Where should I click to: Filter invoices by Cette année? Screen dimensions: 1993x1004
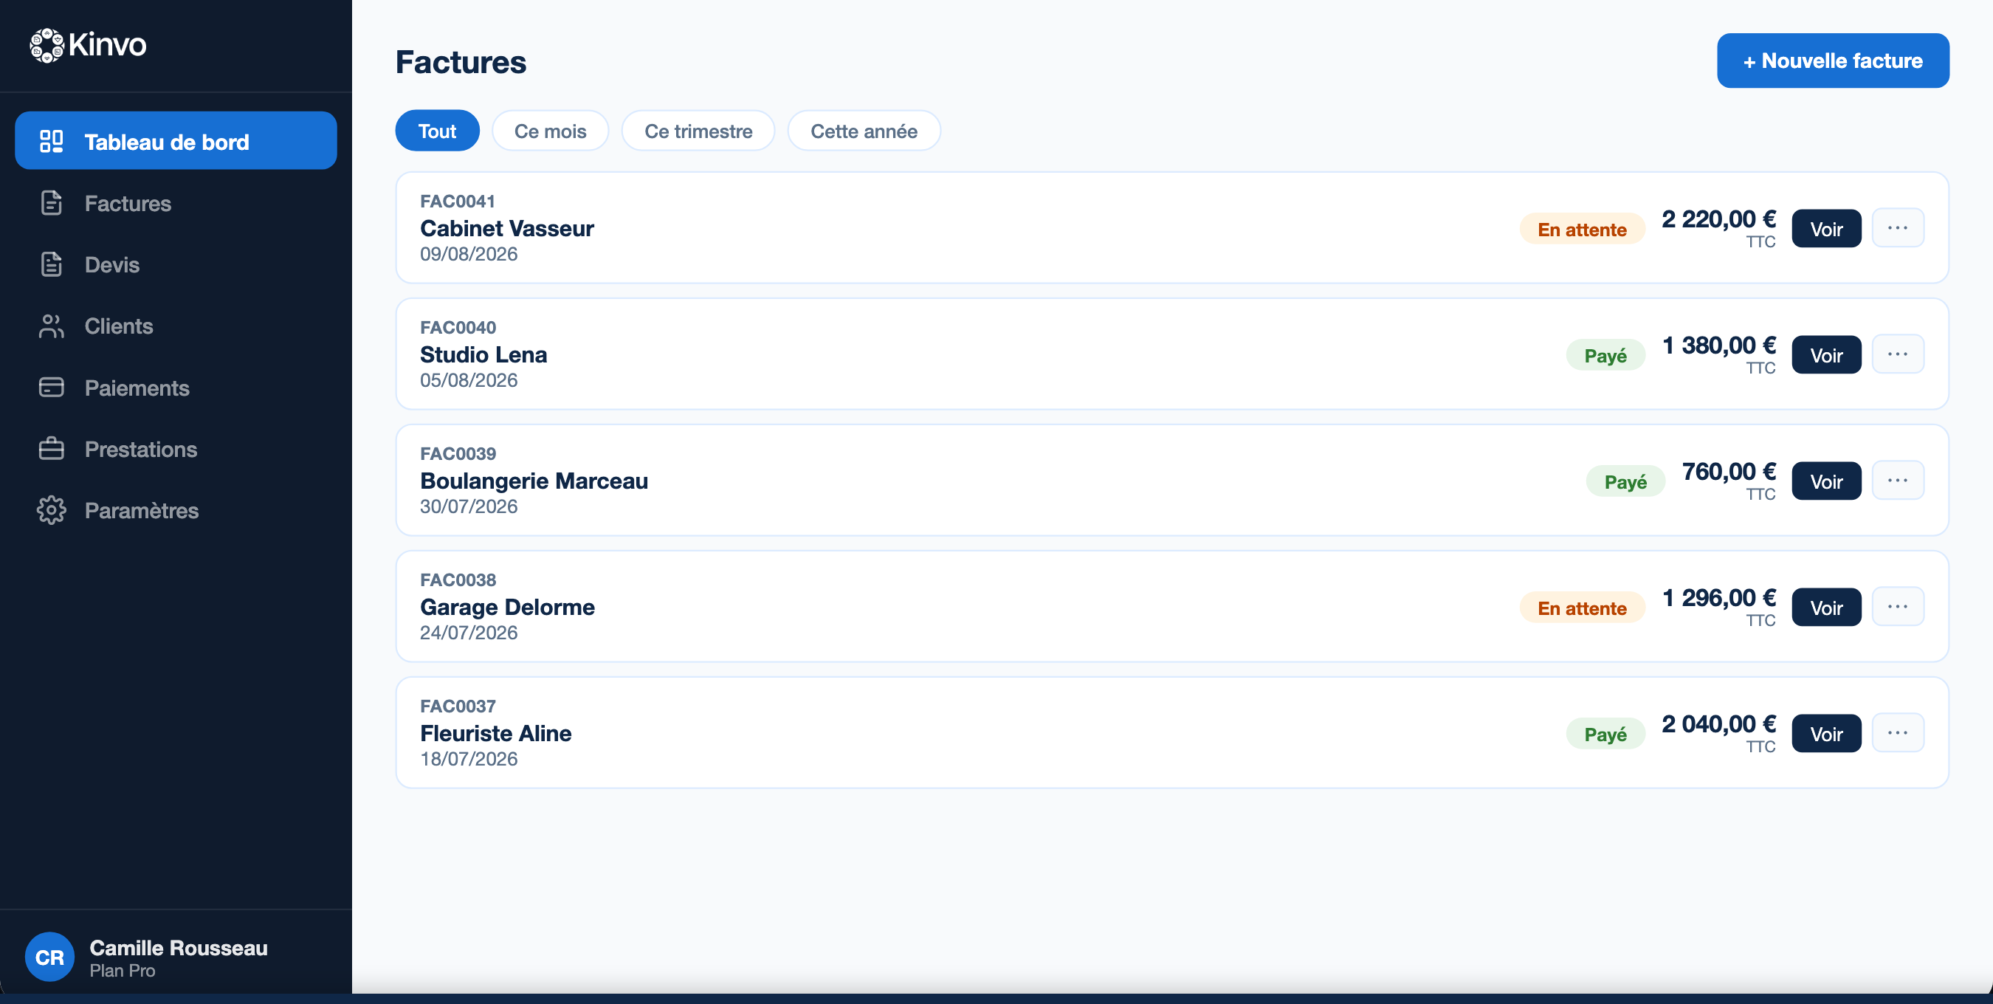864,131
